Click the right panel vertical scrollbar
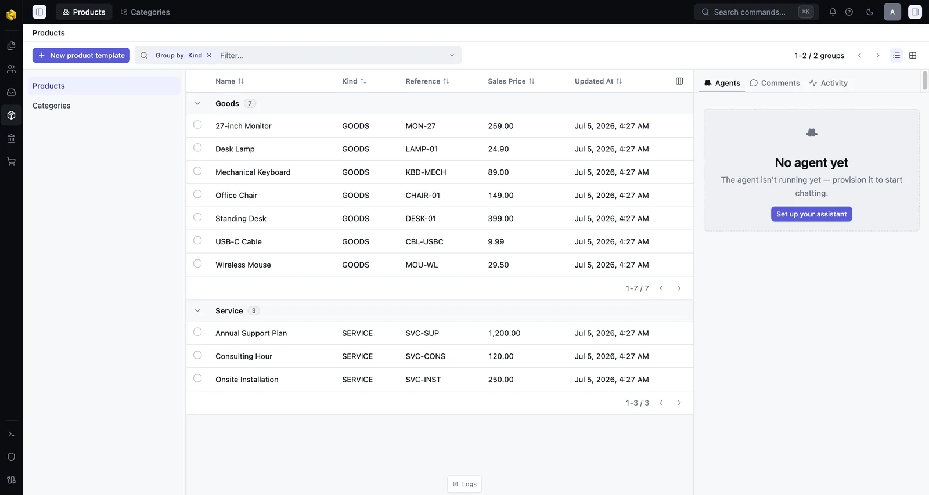Screen dimensions: 929x495 [x=925, y=81]
